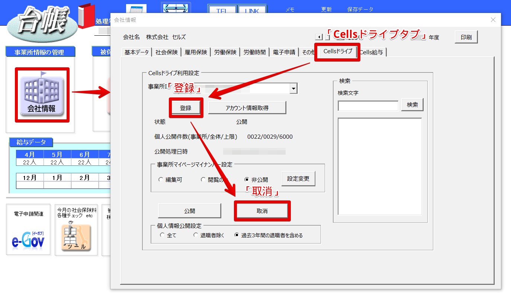Expand the 事業所ID dropdown arrow
The width and height of the screenshot is (511, 293).
coord(294,88)
